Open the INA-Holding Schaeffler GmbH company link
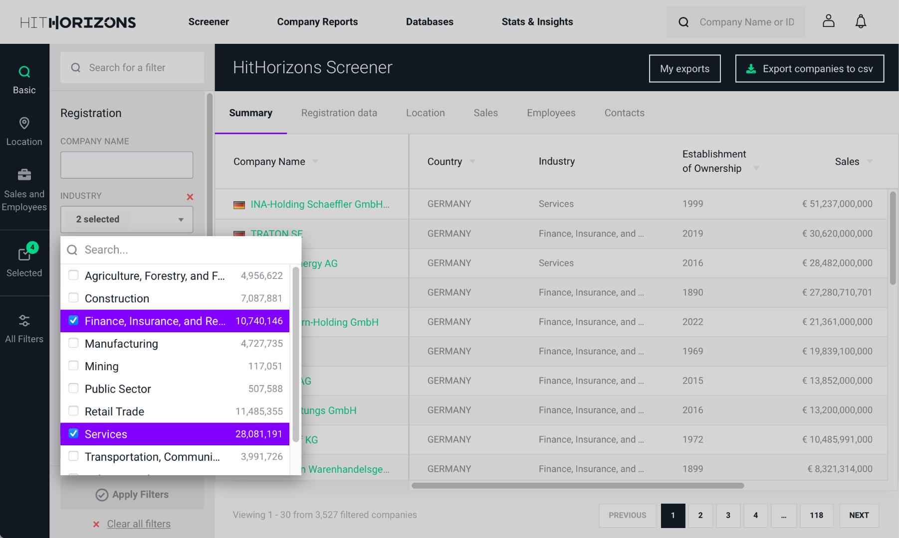 tap(320, 204)
